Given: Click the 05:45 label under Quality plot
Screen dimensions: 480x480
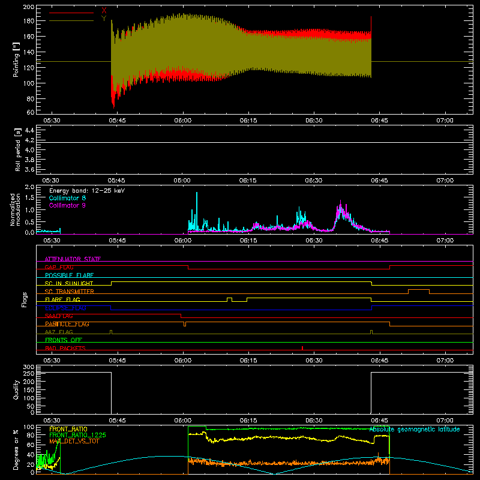Looking at the screenshot, I should pos(117,421).
